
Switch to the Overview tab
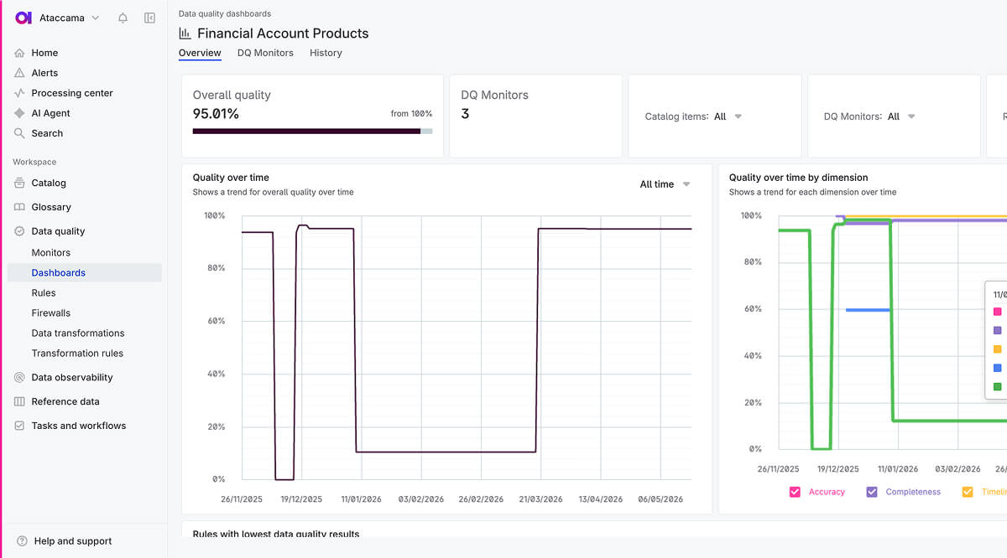[200, 53]
